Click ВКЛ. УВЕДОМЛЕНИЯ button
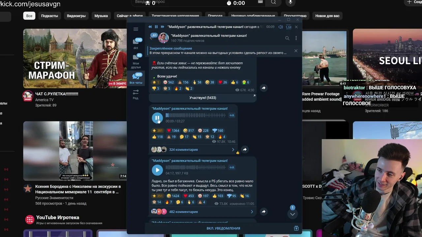The width and height of the screenshot is (422, 237). point(223,228)
